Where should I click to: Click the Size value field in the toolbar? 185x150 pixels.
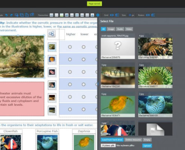(x=130, y=15)
